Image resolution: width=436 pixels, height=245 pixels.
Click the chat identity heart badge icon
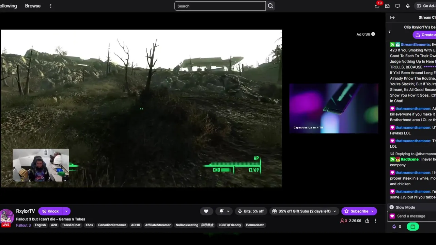click(392, 216)
